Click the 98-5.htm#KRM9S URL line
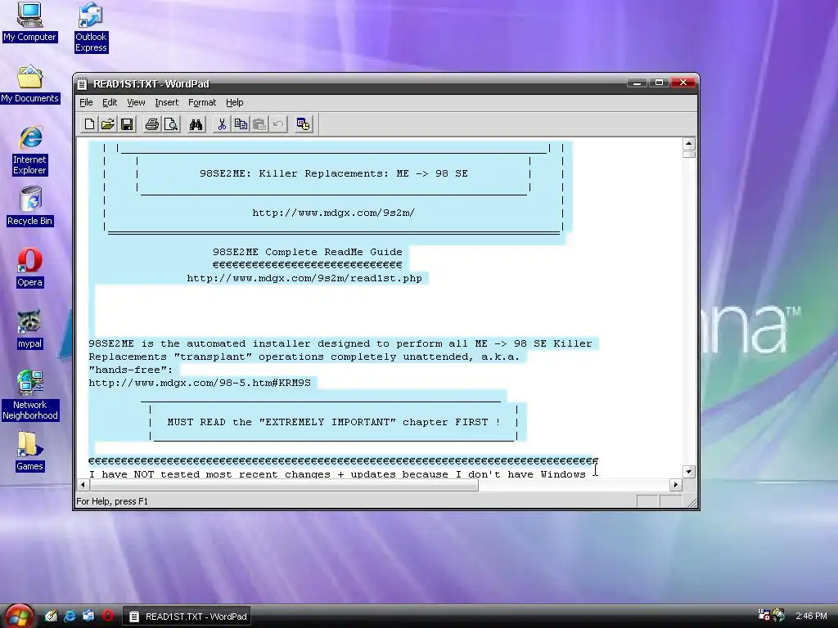 pyautogui.click(x=200, y=383)
